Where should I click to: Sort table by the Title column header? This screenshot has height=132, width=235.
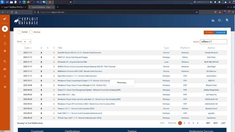pos(60,48)
